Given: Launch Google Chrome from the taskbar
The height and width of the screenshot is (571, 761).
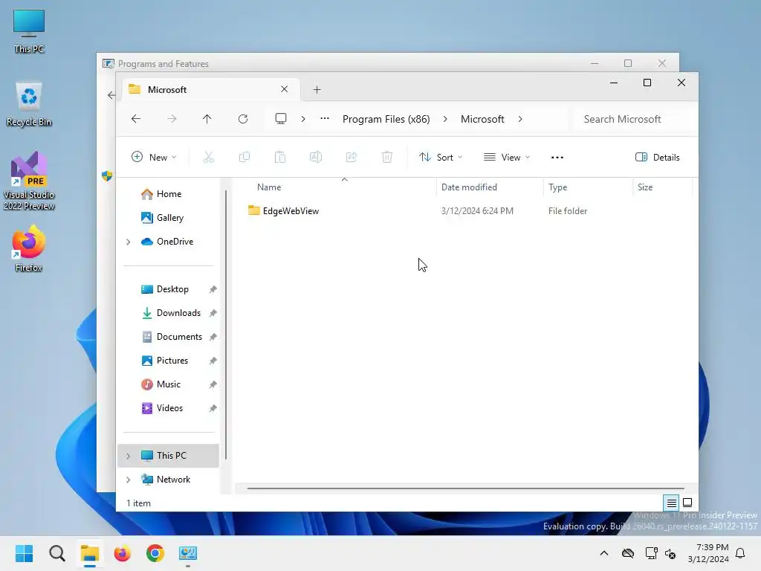Looking at the screenshot, I should point(155,553).
